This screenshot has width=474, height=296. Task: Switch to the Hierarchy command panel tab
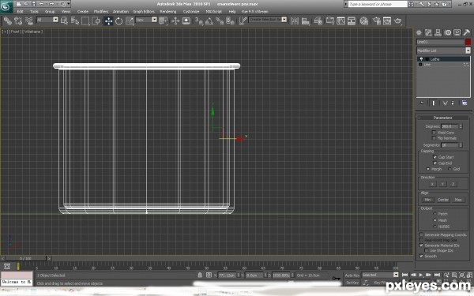pos(438,32)
